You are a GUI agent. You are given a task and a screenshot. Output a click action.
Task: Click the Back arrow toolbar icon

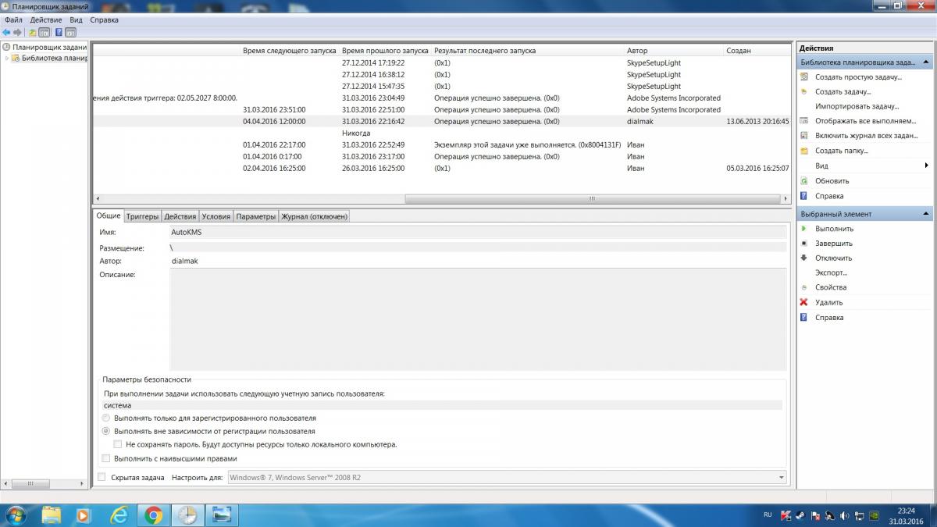[7, 33]
